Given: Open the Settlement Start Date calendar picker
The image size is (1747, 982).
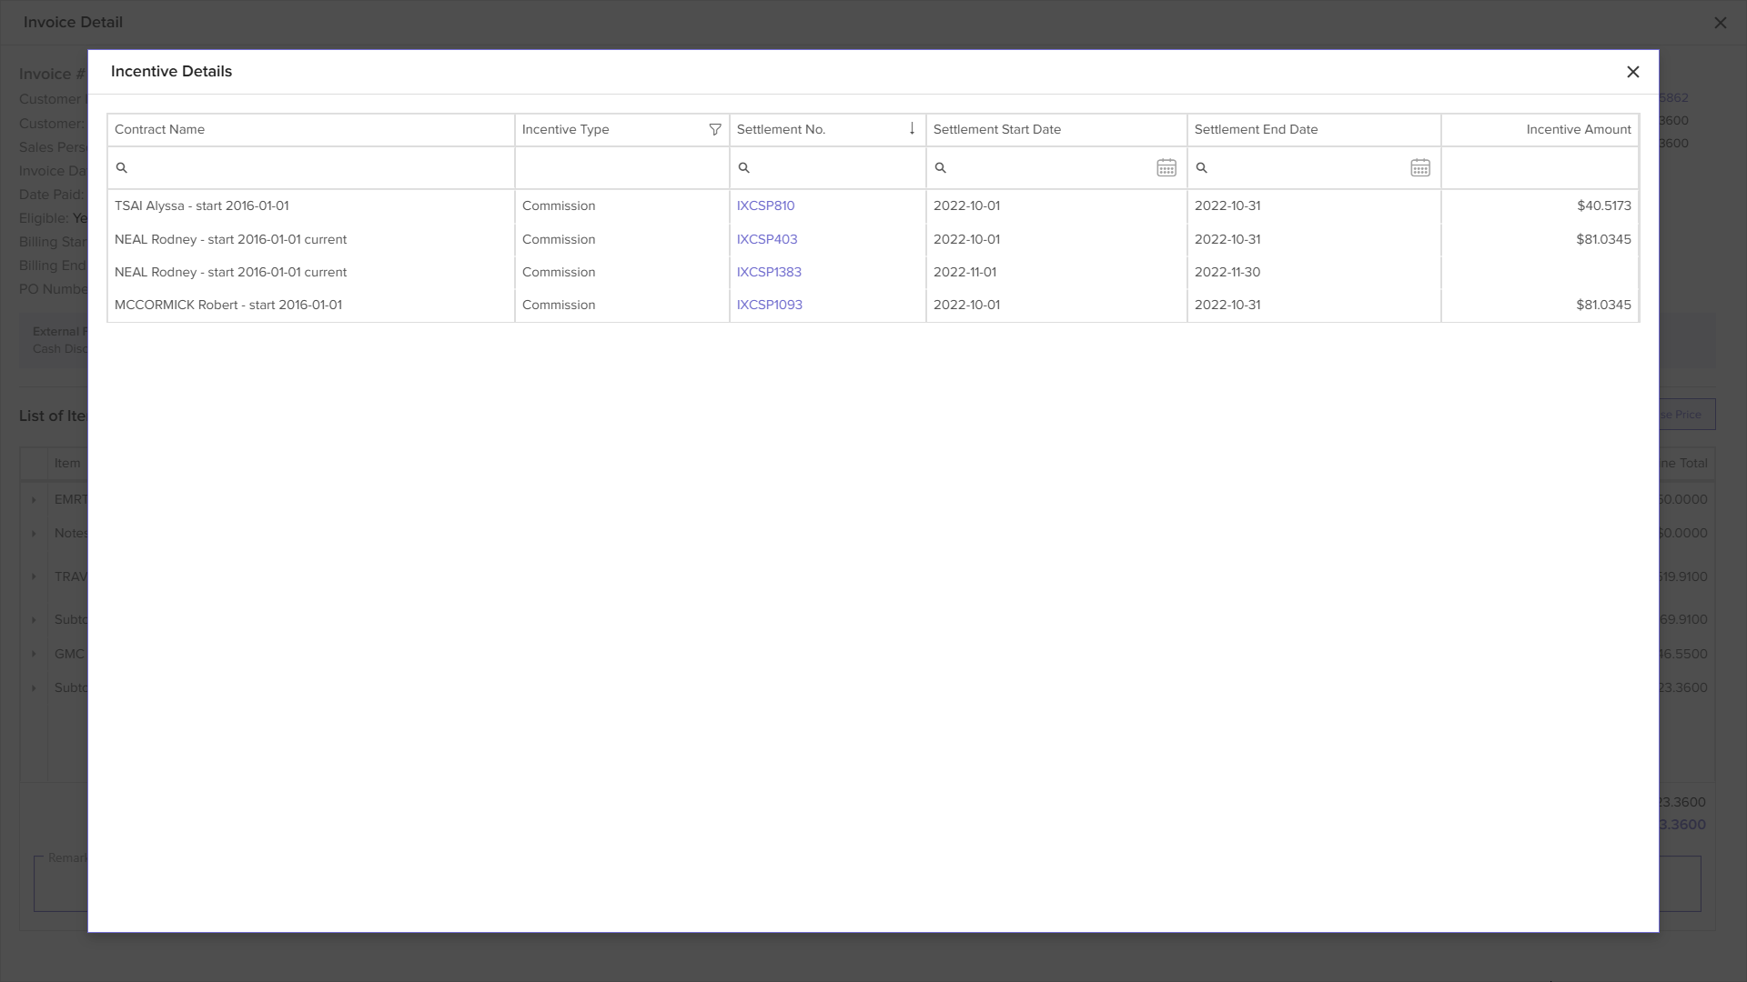Looking at the screenshot, I should pyautogui.click(x=1166, y=168).
